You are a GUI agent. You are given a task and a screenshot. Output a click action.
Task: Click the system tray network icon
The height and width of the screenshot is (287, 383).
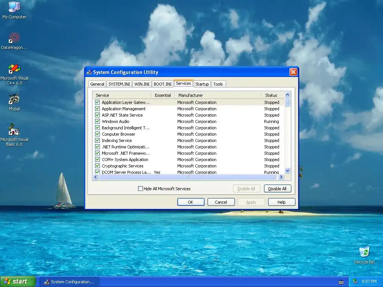tap(355, 282)
